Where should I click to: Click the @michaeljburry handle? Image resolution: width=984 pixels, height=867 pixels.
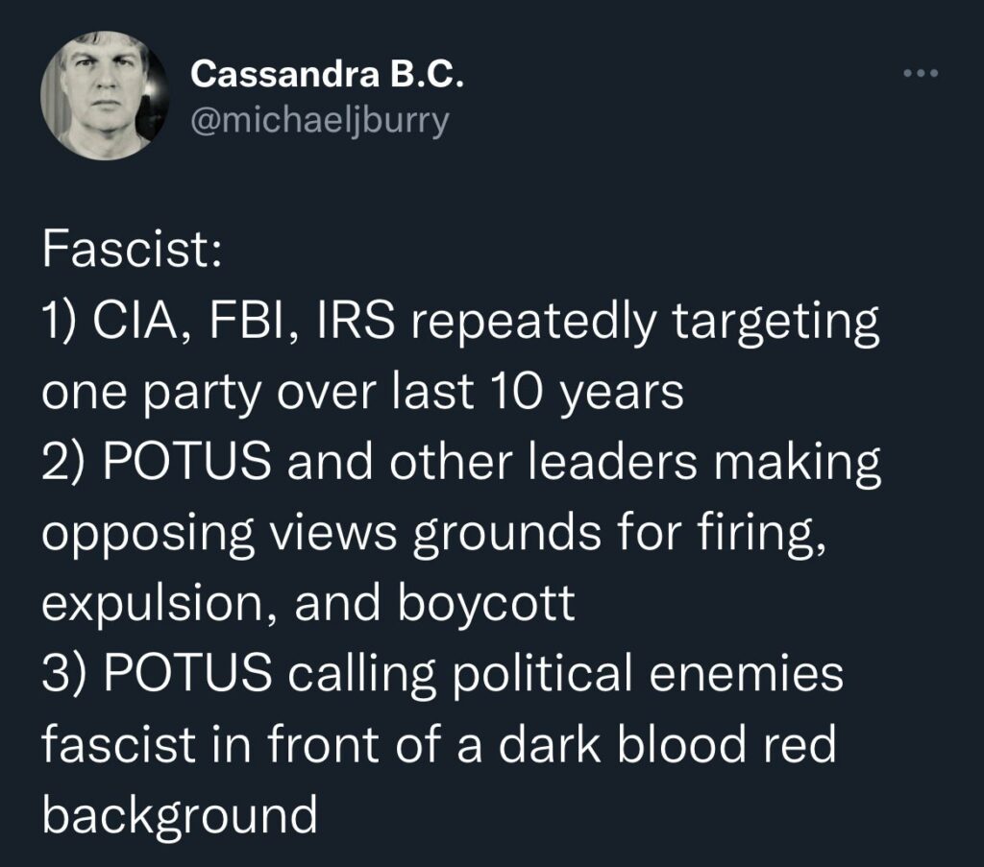320,124
